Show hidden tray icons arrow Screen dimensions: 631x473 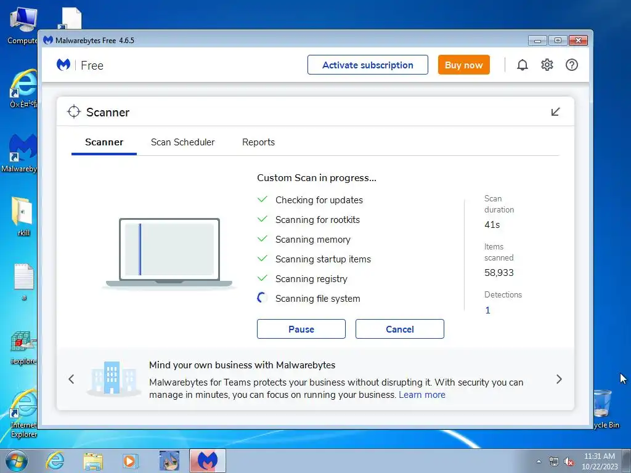click(539, 461)
